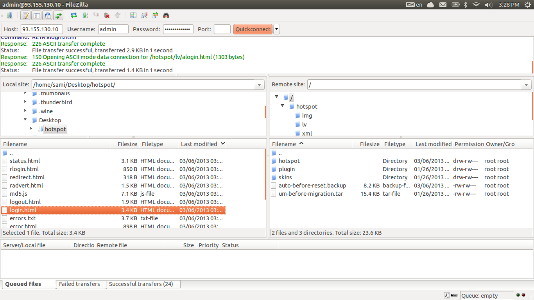Click the Username input field
Image resolution: width=534 pixels, height=300 pixels.
tap(113, 29)
